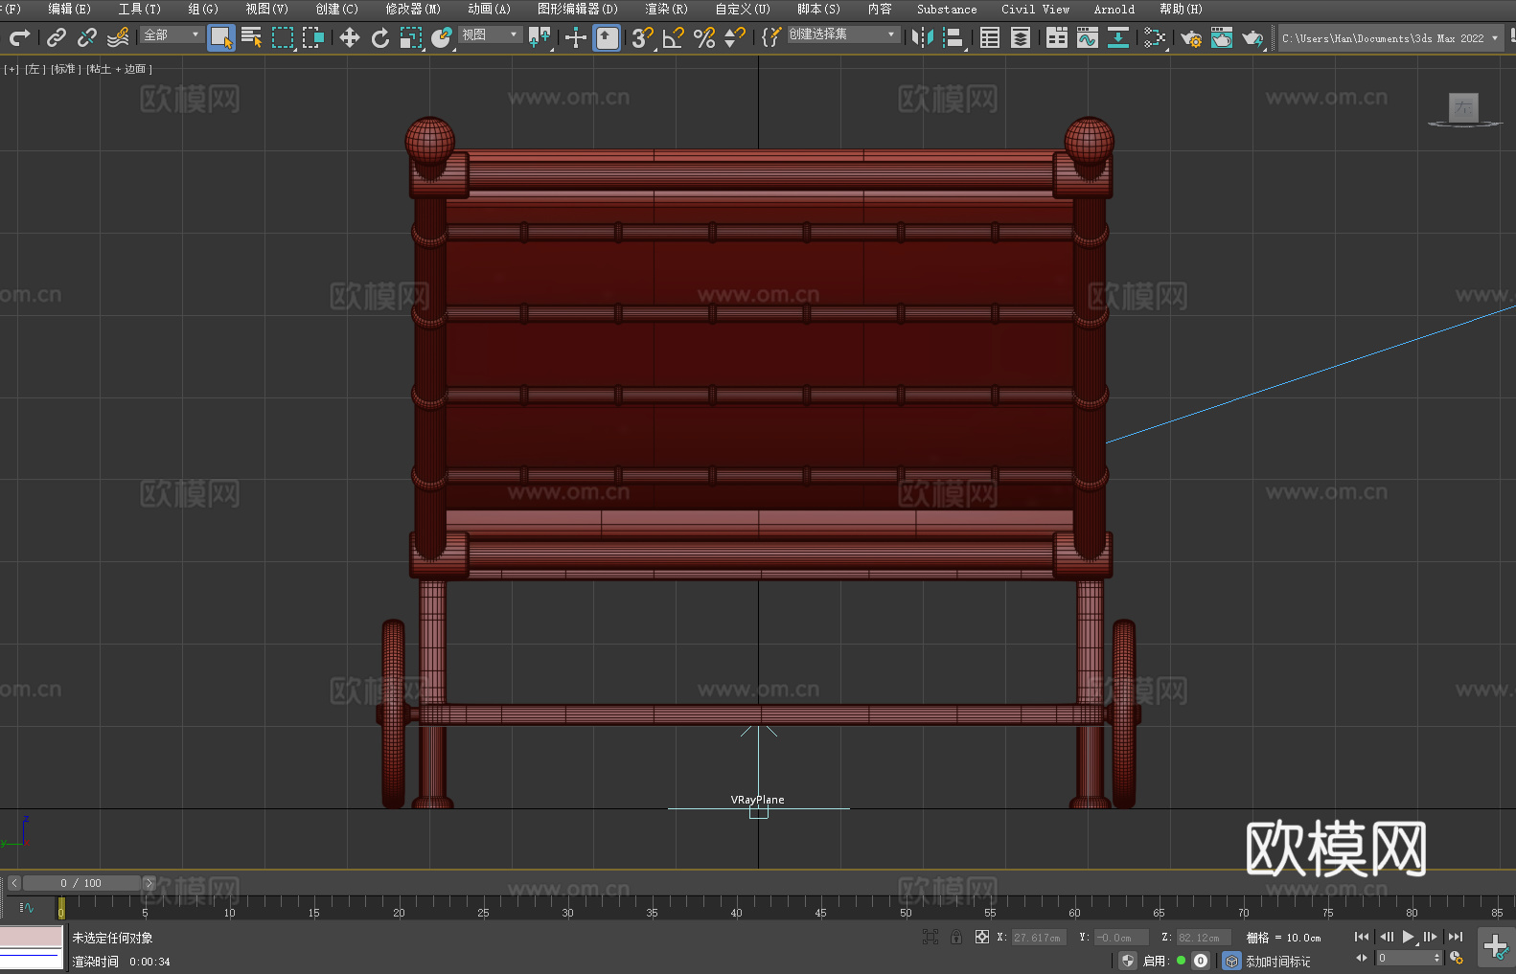The image size is (1516, 974).
Task: Click the [标准] viewport quality label
Action: coord(65,69)
